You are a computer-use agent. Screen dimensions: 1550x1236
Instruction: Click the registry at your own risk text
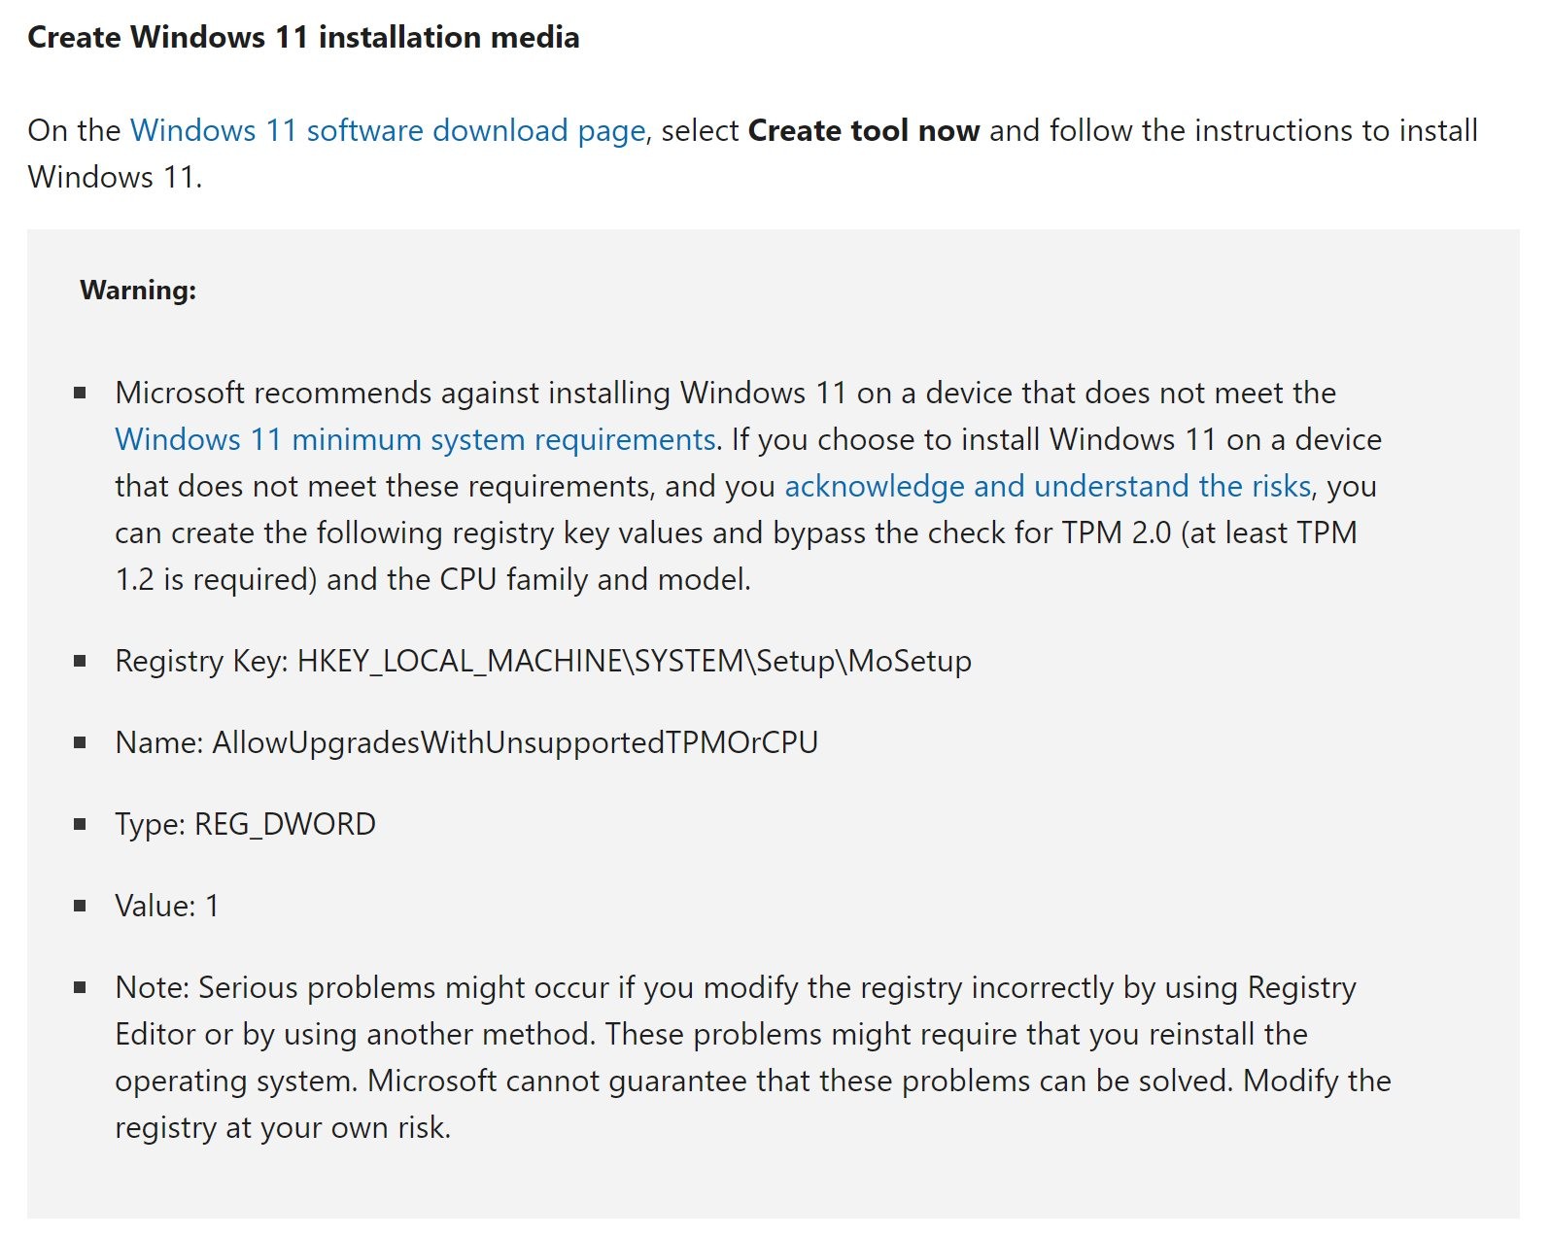tap(282, 1127)
